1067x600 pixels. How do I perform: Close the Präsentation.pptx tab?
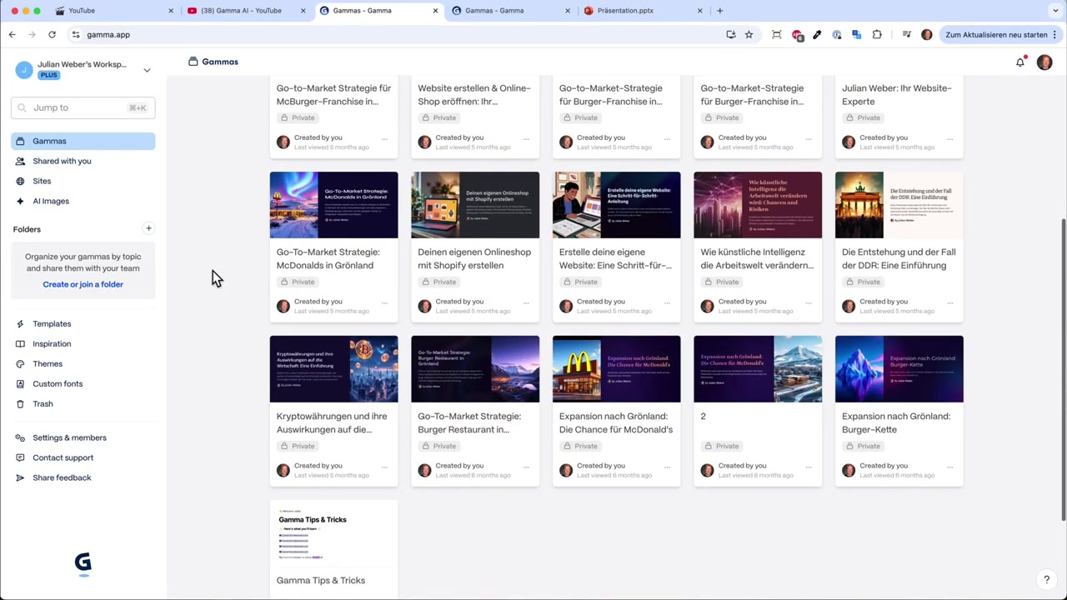(x=699, y=11)
